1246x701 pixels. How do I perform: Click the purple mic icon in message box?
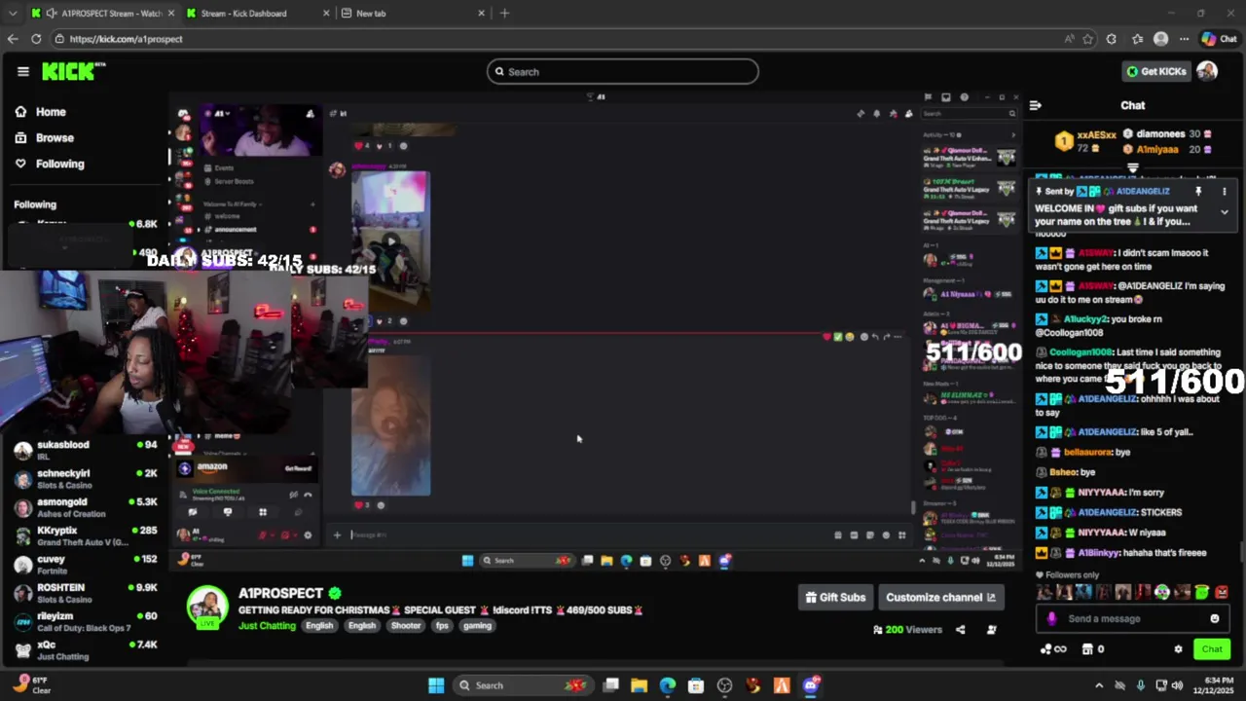click(1051, 618)
